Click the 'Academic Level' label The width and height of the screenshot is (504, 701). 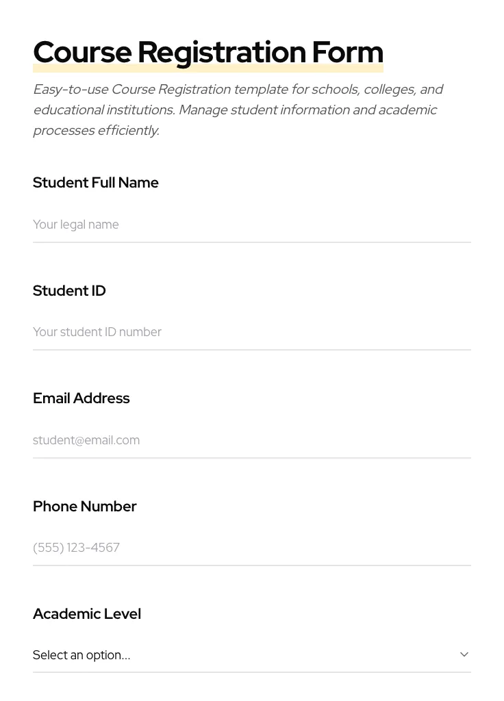click(x=87, y=614)
